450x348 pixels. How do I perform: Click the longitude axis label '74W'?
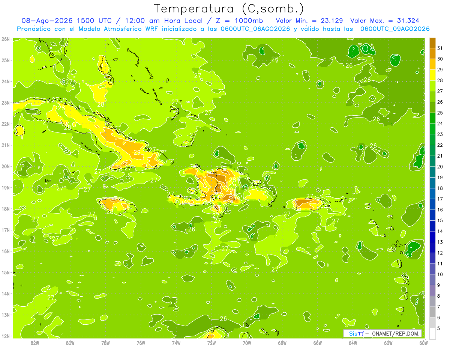[176, 343]
